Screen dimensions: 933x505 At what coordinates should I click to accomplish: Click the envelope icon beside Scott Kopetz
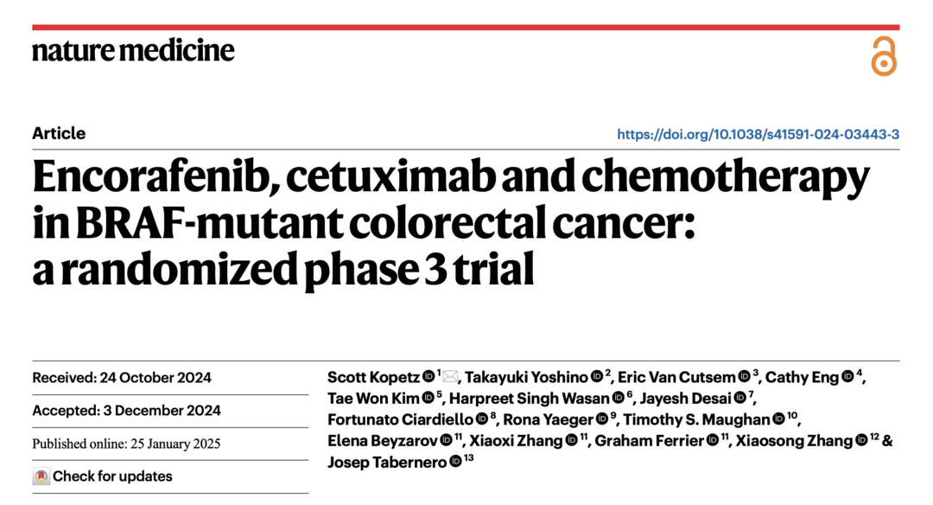click(450, 377)
